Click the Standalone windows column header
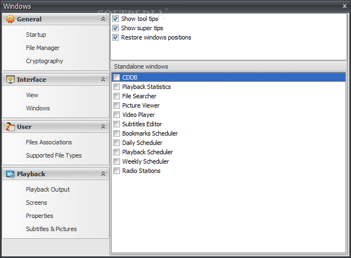The height and width of the screenshot is (258, 351). click(x=228, y=66)
